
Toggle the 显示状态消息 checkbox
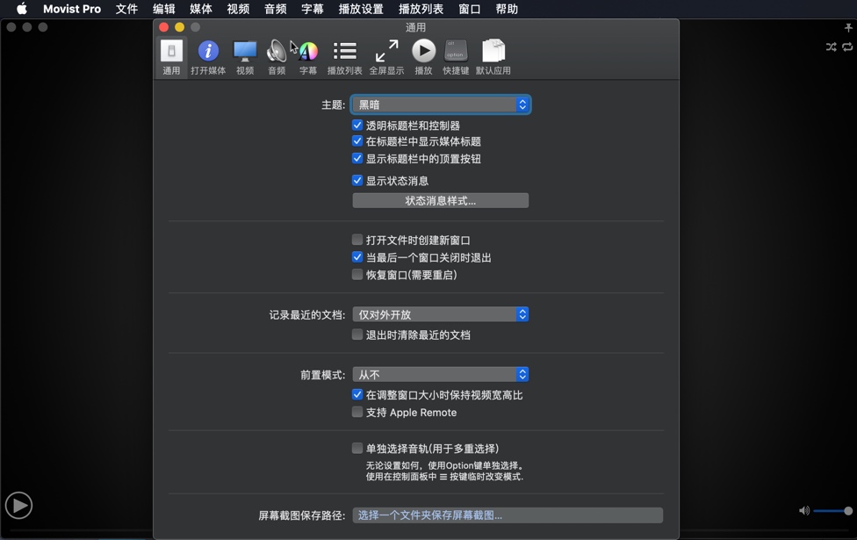[357, 180]
